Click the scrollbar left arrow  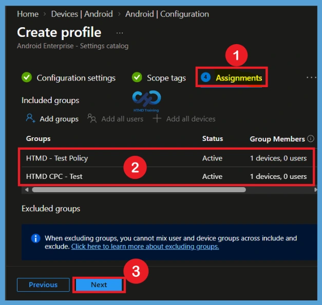pos(27,190)
